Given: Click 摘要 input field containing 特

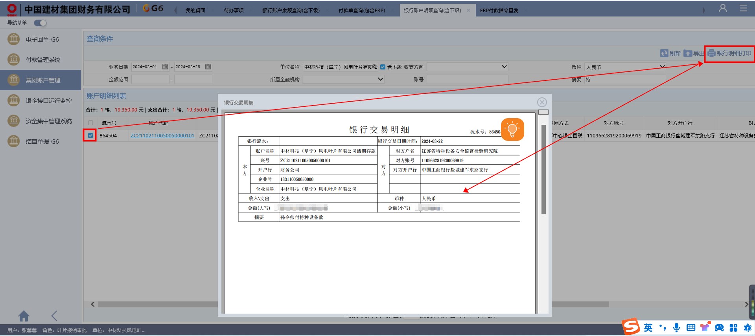Looking at the screenshot, I should (x=625, y=79).
